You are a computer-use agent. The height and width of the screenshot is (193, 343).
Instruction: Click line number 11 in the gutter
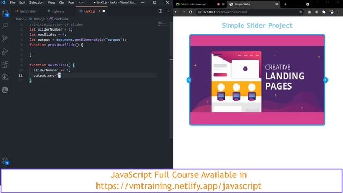coord(20,75)
